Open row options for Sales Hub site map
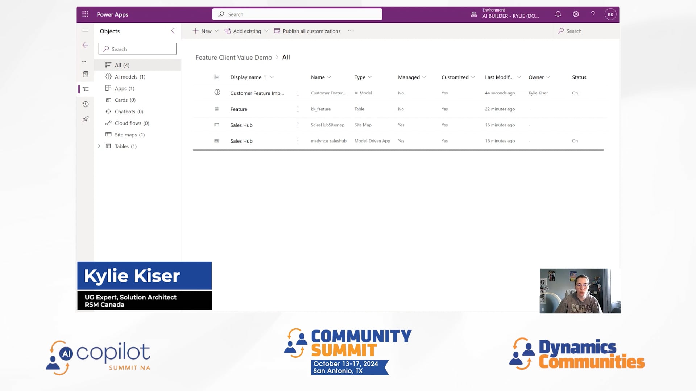696x391 pixels. [x=298, y=125]
